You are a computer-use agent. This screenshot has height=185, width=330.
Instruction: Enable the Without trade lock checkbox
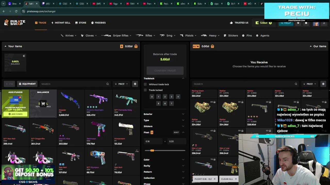[x=145, y=84]
